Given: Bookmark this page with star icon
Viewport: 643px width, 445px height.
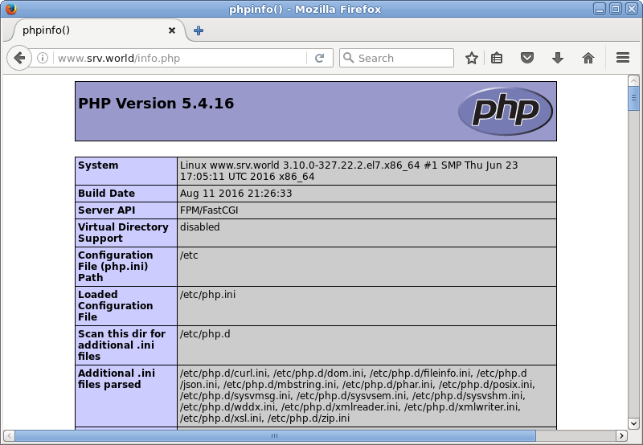Looking at the screenshot, I should [x=472, y=58].
